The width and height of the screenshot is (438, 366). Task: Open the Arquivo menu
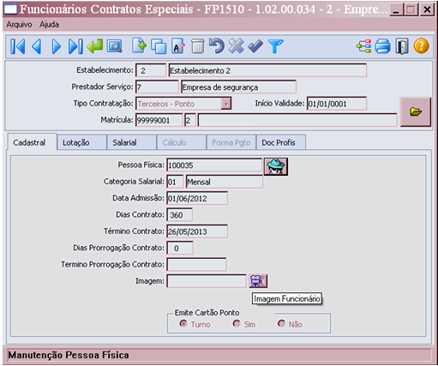pos(19,25)
